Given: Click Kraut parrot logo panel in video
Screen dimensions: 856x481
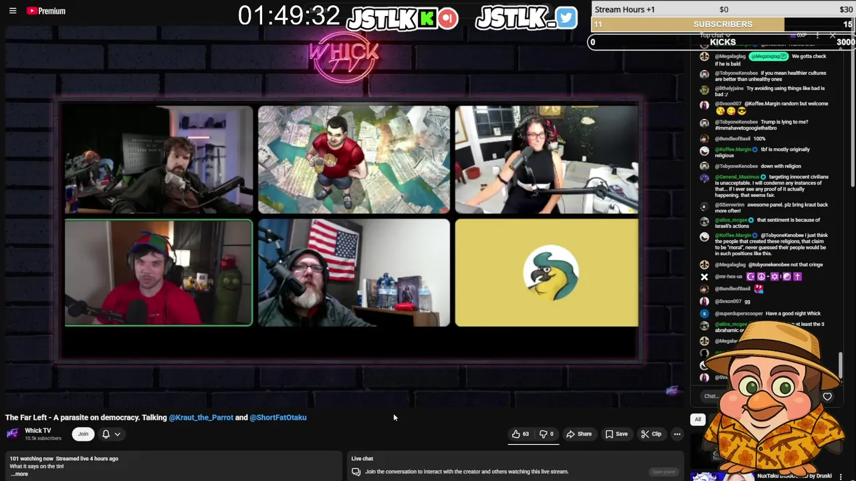Looking at the screenshot, I should (547, 273).
